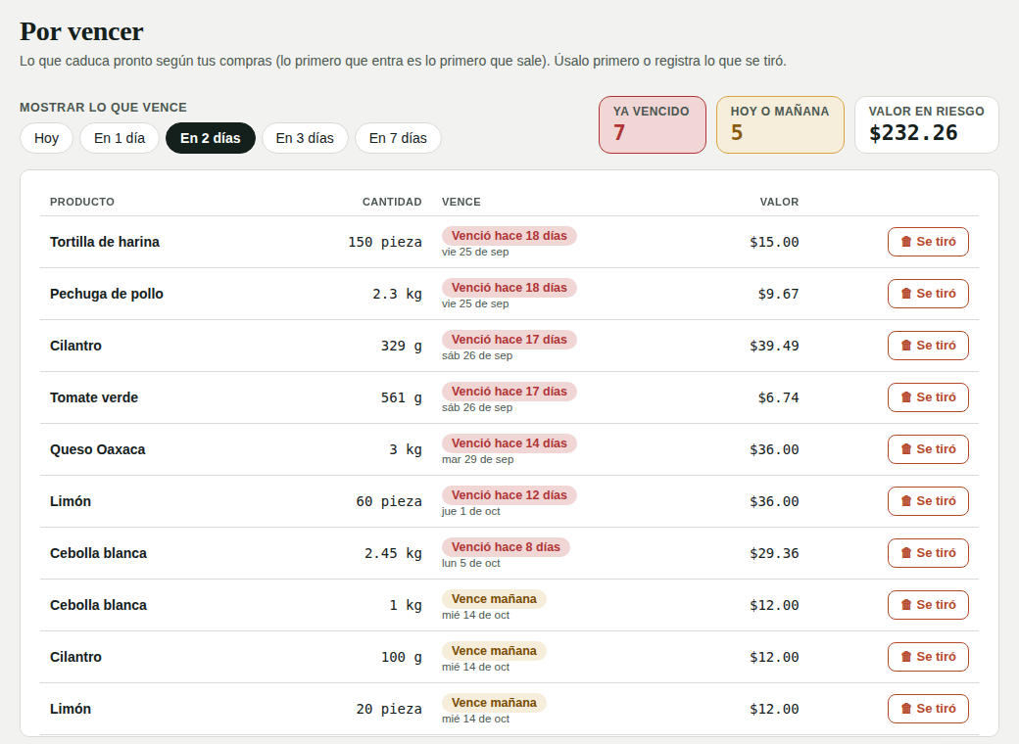
Task: Click the value "$29.36"
Action: [774, 554]
